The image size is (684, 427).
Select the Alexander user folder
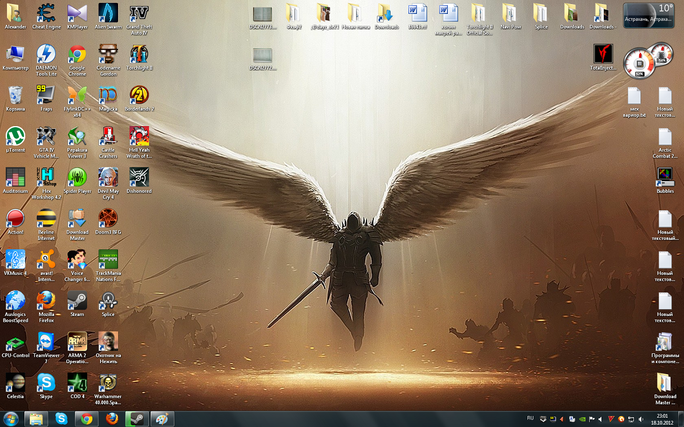point(15,16)
